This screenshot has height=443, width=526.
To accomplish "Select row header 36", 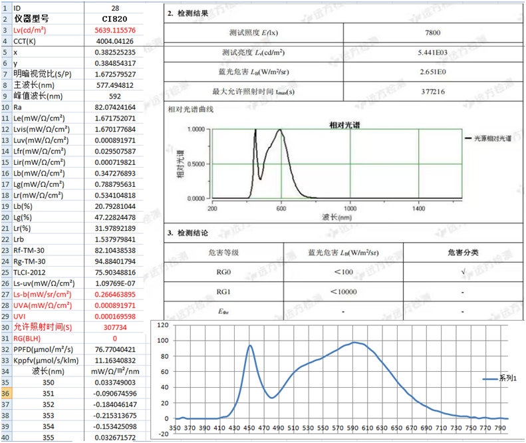I will (5, 393).
